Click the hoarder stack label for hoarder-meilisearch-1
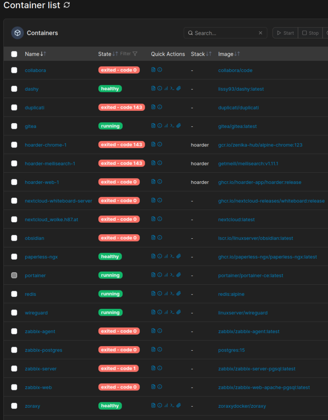 pyautogui.click(x=200, y=164)
